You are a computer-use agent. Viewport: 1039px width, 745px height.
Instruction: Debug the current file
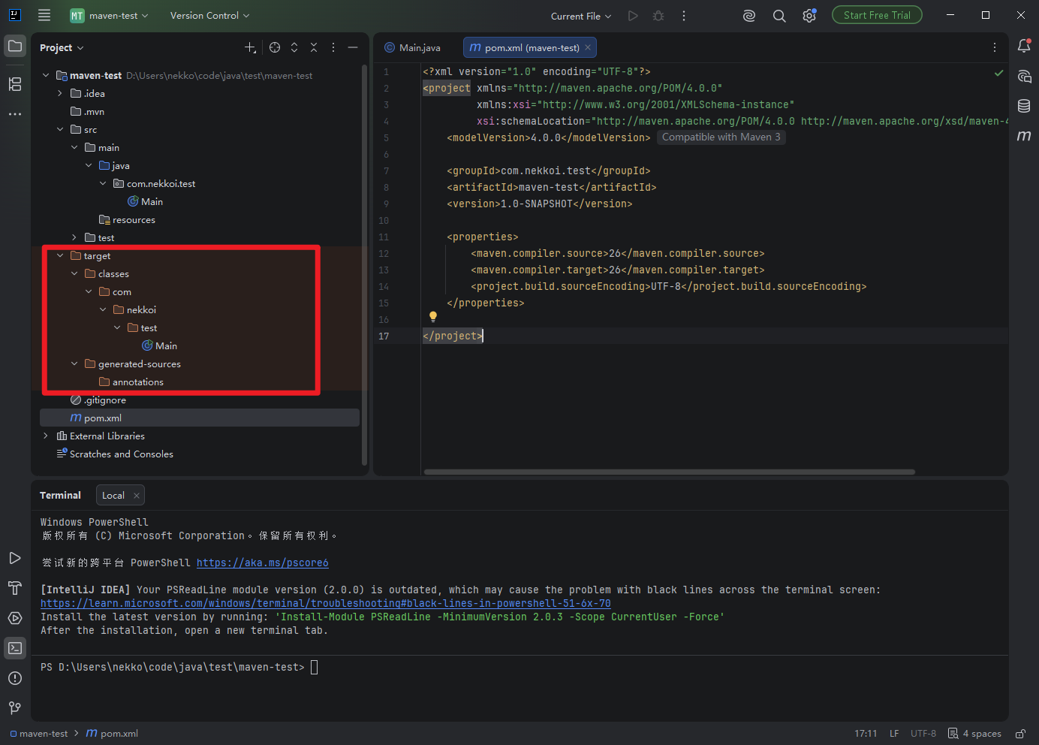pos(658,16)
